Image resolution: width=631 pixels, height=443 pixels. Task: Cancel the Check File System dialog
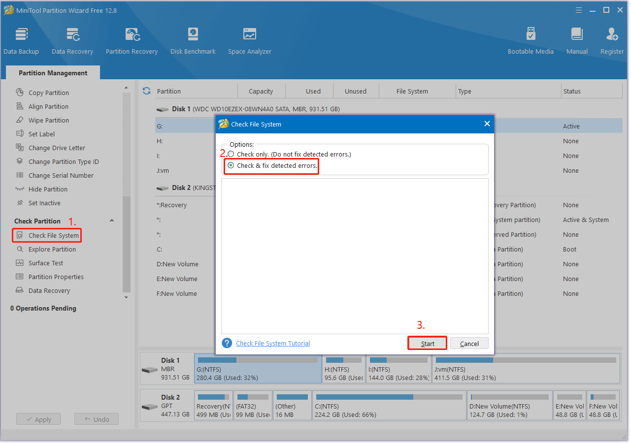coord(468,343)
